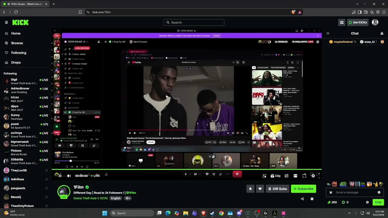The width and height of the screenshot is (388, 218).
Task: Click the maybefederal top gifter name
Action: click(x=343, y=42)
